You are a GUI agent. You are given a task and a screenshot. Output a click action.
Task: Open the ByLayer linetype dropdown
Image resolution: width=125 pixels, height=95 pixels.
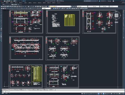(94, 7)
